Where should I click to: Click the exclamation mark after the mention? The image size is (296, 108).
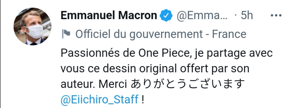click(143, 99)
